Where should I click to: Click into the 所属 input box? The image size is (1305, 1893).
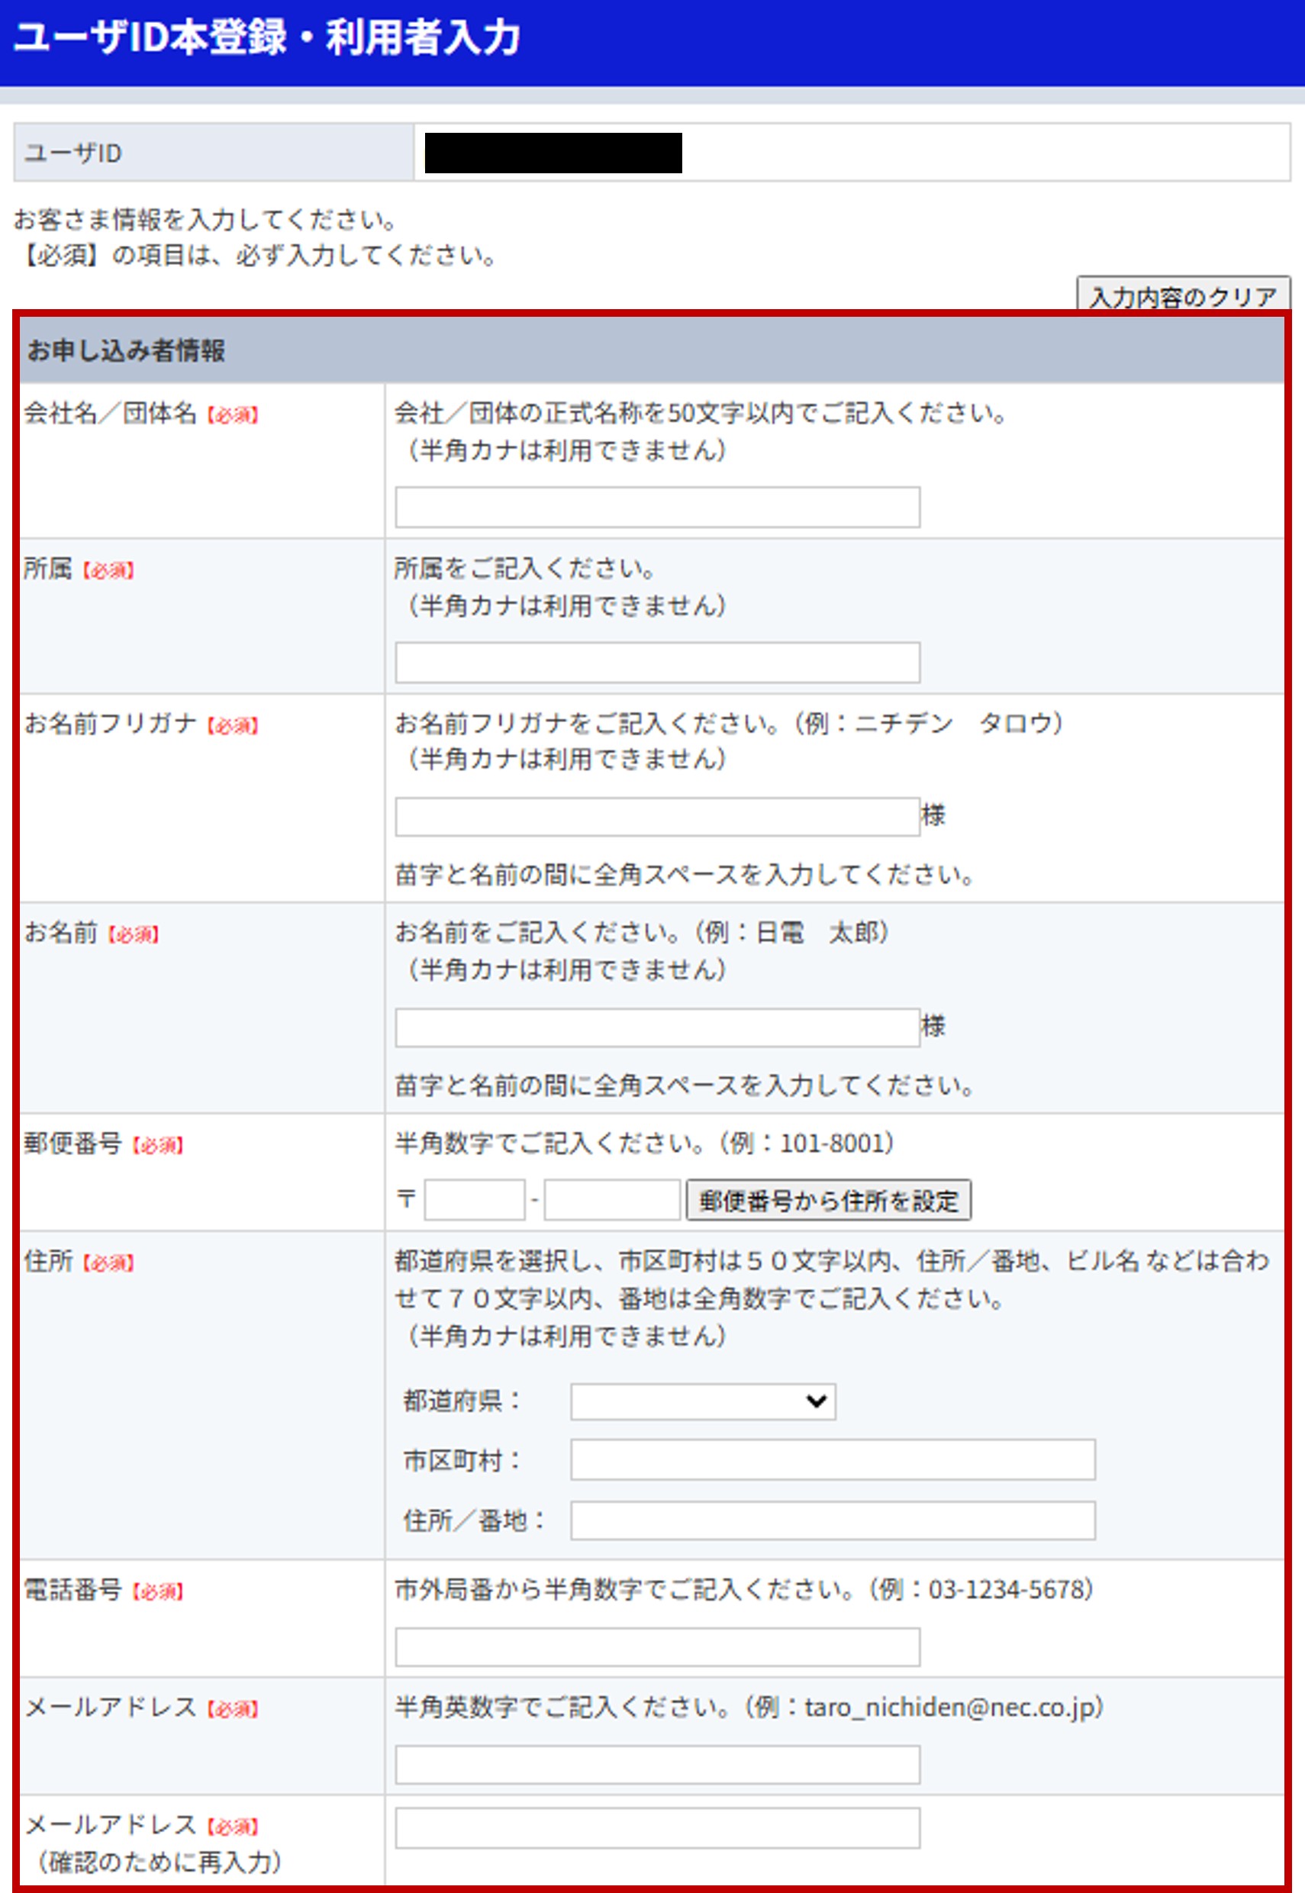click(656, 662)
